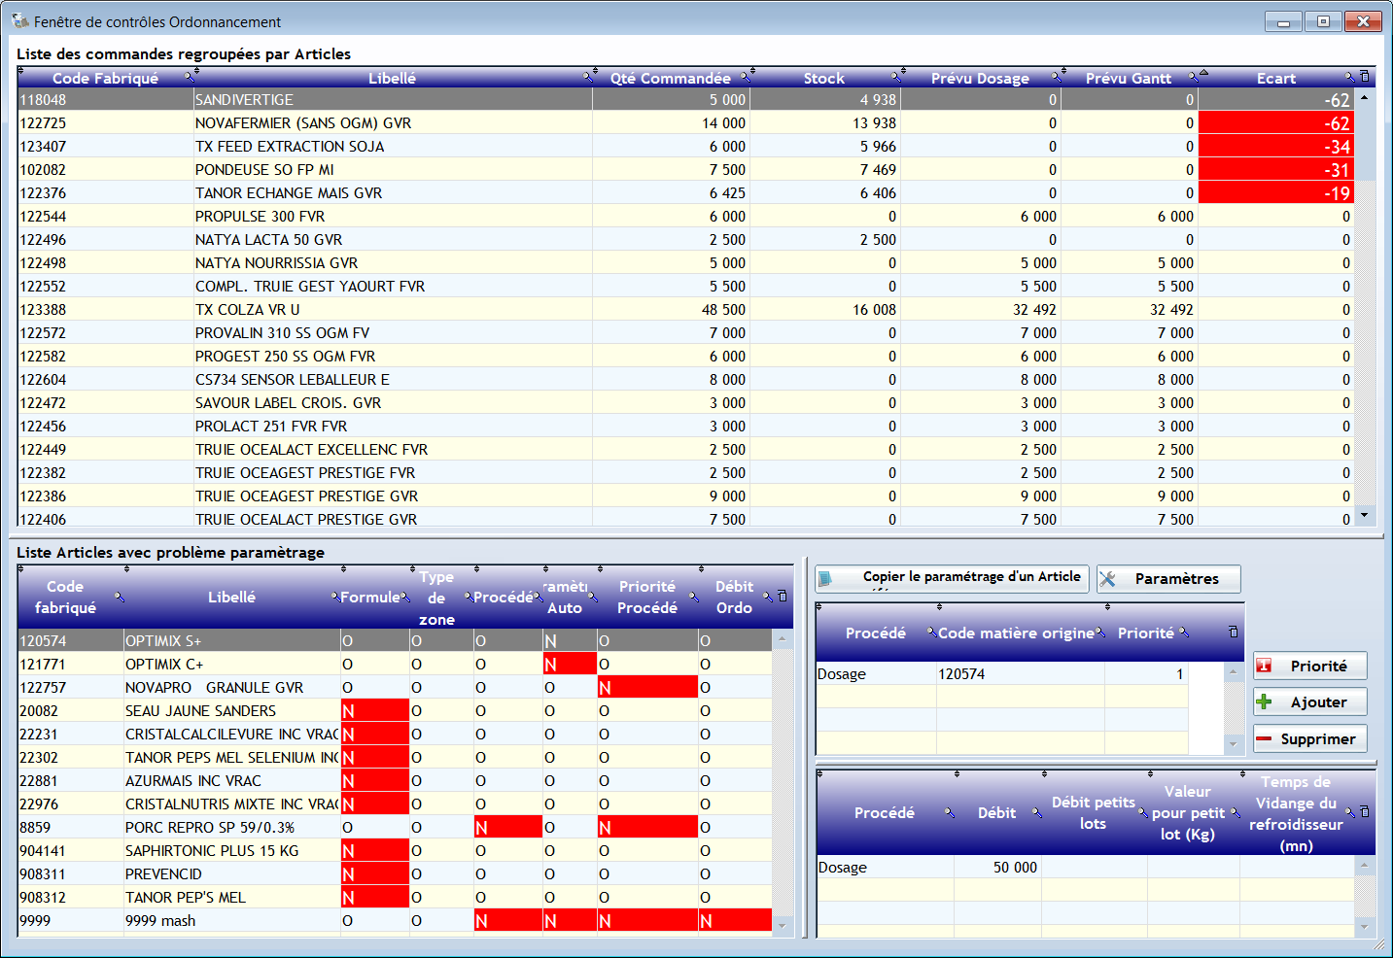Click search magnifier in Valeur pour petit lot header
This screenshot has height=958, width=1393.
tap(1236, 812)
